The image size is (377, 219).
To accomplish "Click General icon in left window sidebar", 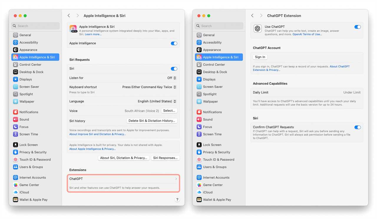I will pos(16,35).
